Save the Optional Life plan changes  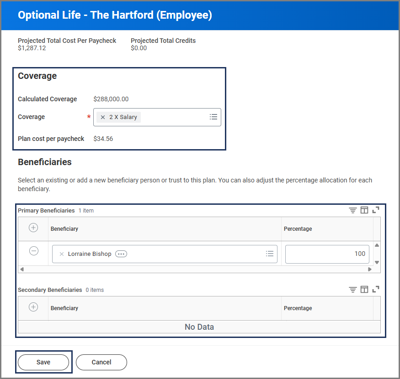point(43,362)
